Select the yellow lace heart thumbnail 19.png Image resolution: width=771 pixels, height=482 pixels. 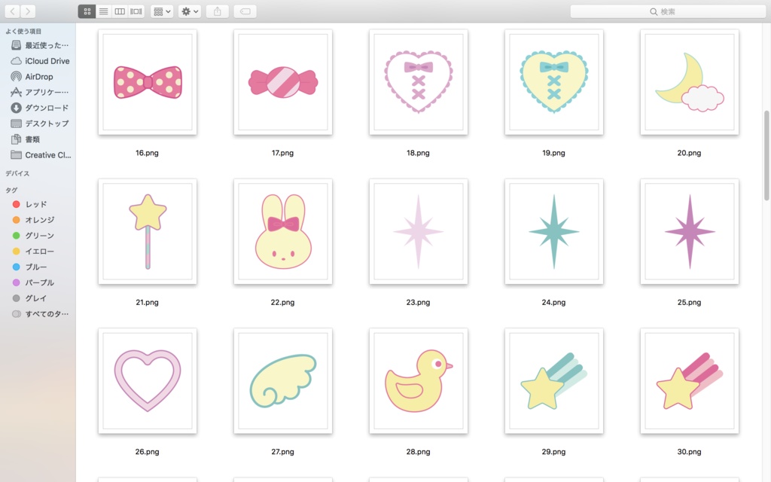[x=553, y=82]
